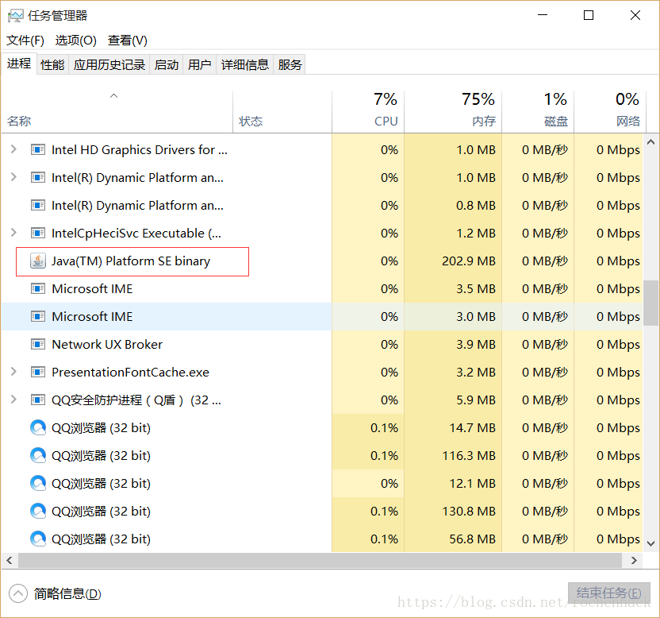Expand the IntelCpHeciSvc Executable process

[x=13, y=233]
